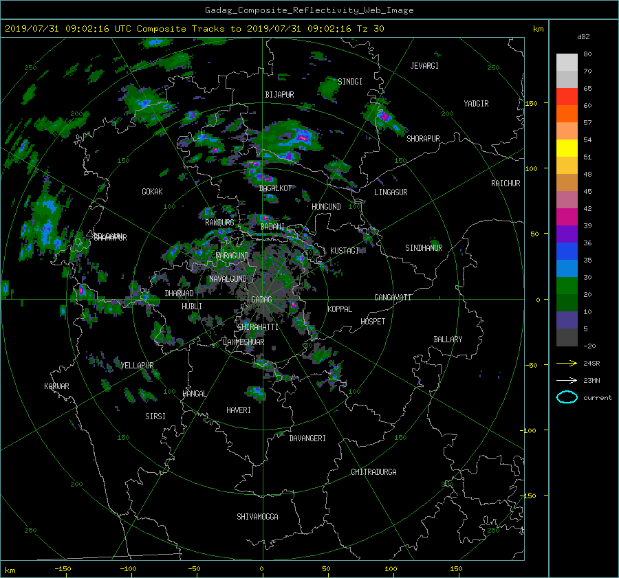Click the Gadag_Composite_Reflectivity_Web_Image title
619x578 pixels.
coord(309,10)
